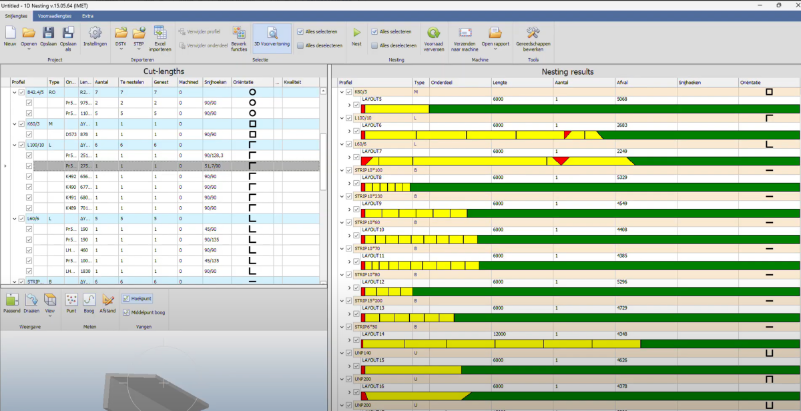
Task: Switch to the Snijlengtes tab
Action: pos(17,15)
